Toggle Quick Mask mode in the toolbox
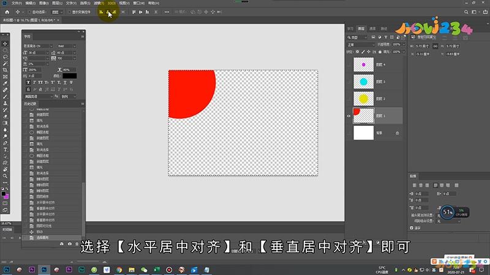This screenshot has width=490, height=275. coord(5,204)
